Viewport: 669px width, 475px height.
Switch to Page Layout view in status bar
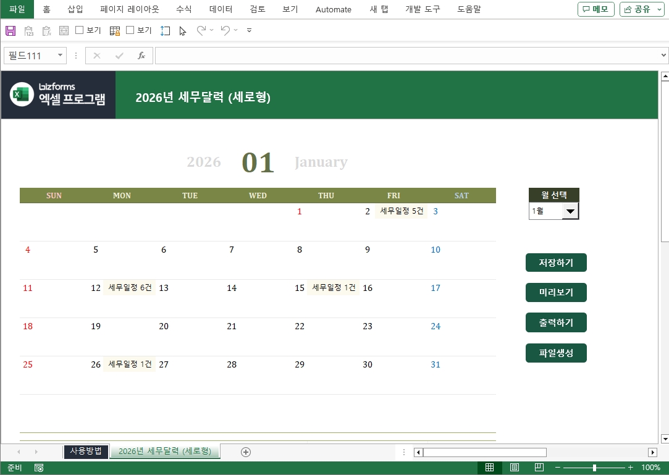pyautogui.click(x=515, y=468)
